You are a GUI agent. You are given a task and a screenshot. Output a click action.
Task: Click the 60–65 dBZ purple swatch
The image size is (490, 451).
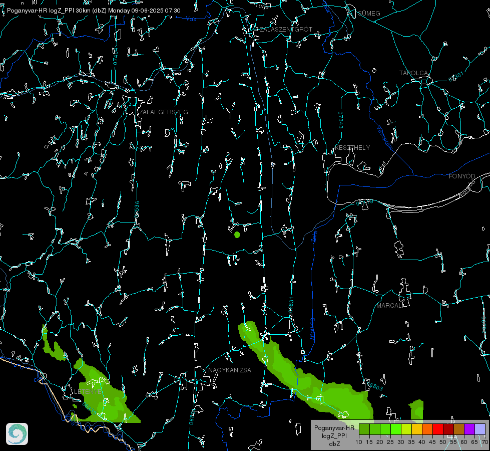tap(469, 429)
